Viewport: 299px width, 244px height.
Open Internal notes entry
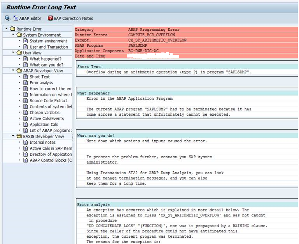(x=42, y=142)
